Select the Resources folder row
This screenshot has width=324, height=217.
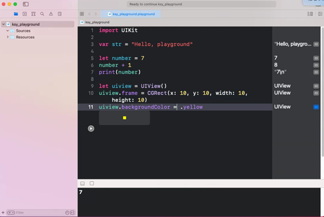tap(38, 37)
